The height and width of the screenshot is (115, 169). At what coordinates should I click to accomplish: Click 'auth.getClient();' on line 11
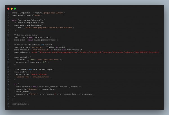coord(43,37)
